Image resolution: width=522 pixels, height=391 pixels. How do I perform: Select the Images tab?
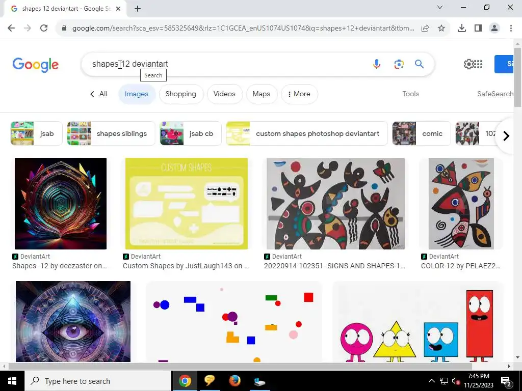137,94
